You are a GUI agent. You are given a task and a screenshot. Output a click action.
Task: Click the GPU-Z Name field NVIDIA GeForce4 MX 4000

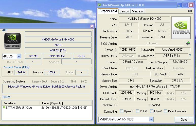tap(144, 19)
